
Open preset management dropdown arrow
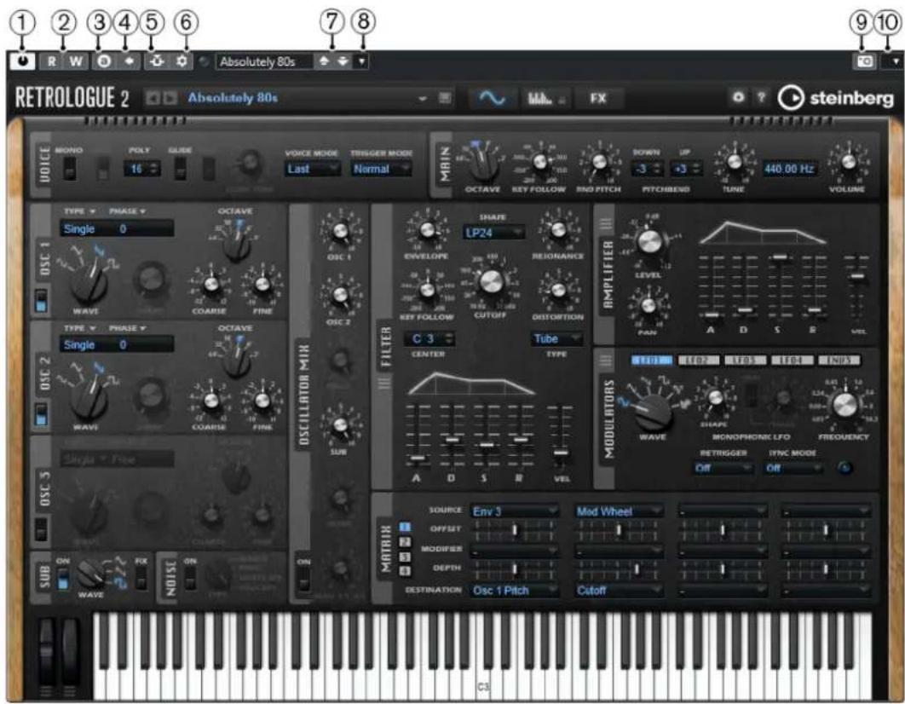click(361, 61)
